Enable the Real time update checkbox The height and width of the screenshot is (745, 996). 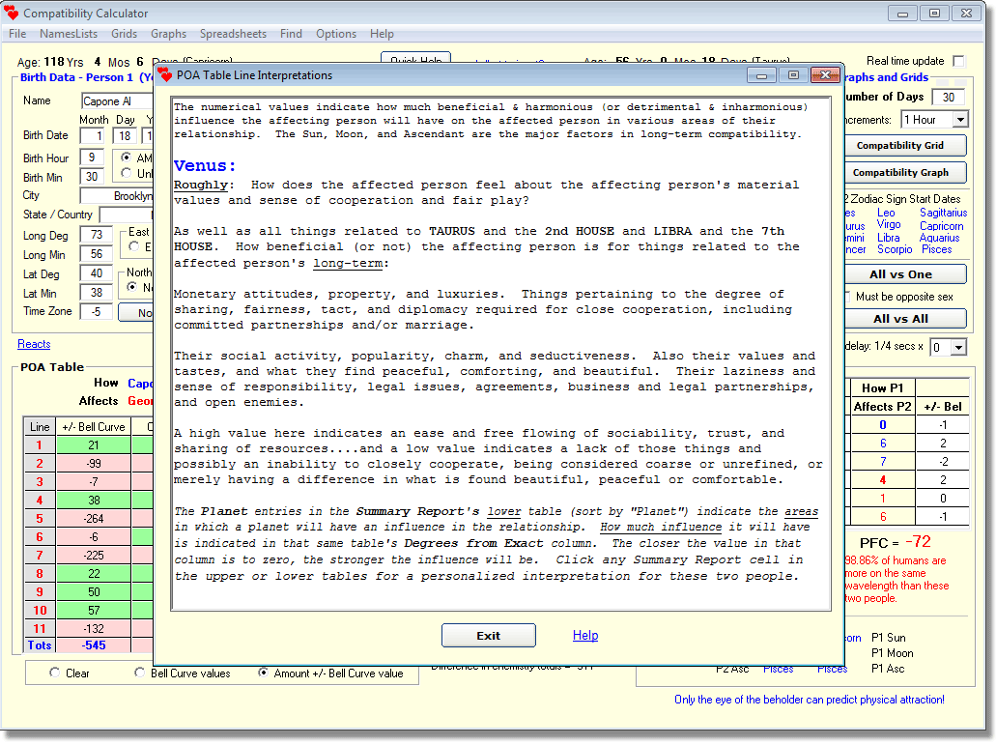point(958,61)
